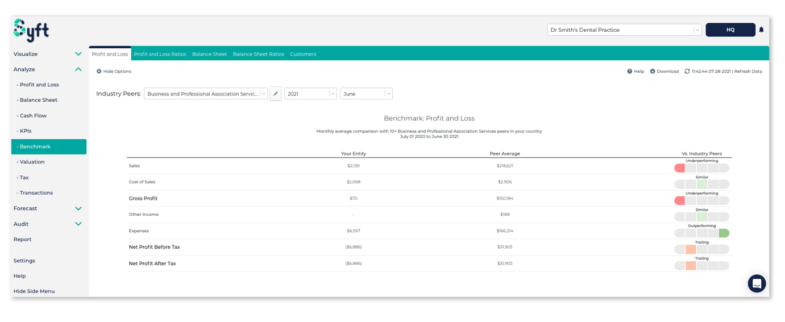The height and width of the screenshot is (322, 785).
Task: Click the Syft logo
Action: pyautogui.click(x=31, y=30)
